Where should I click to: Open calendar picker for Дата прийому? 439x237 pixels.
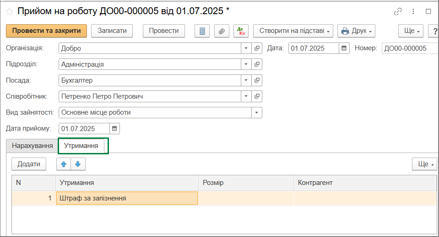pos(114,129)
